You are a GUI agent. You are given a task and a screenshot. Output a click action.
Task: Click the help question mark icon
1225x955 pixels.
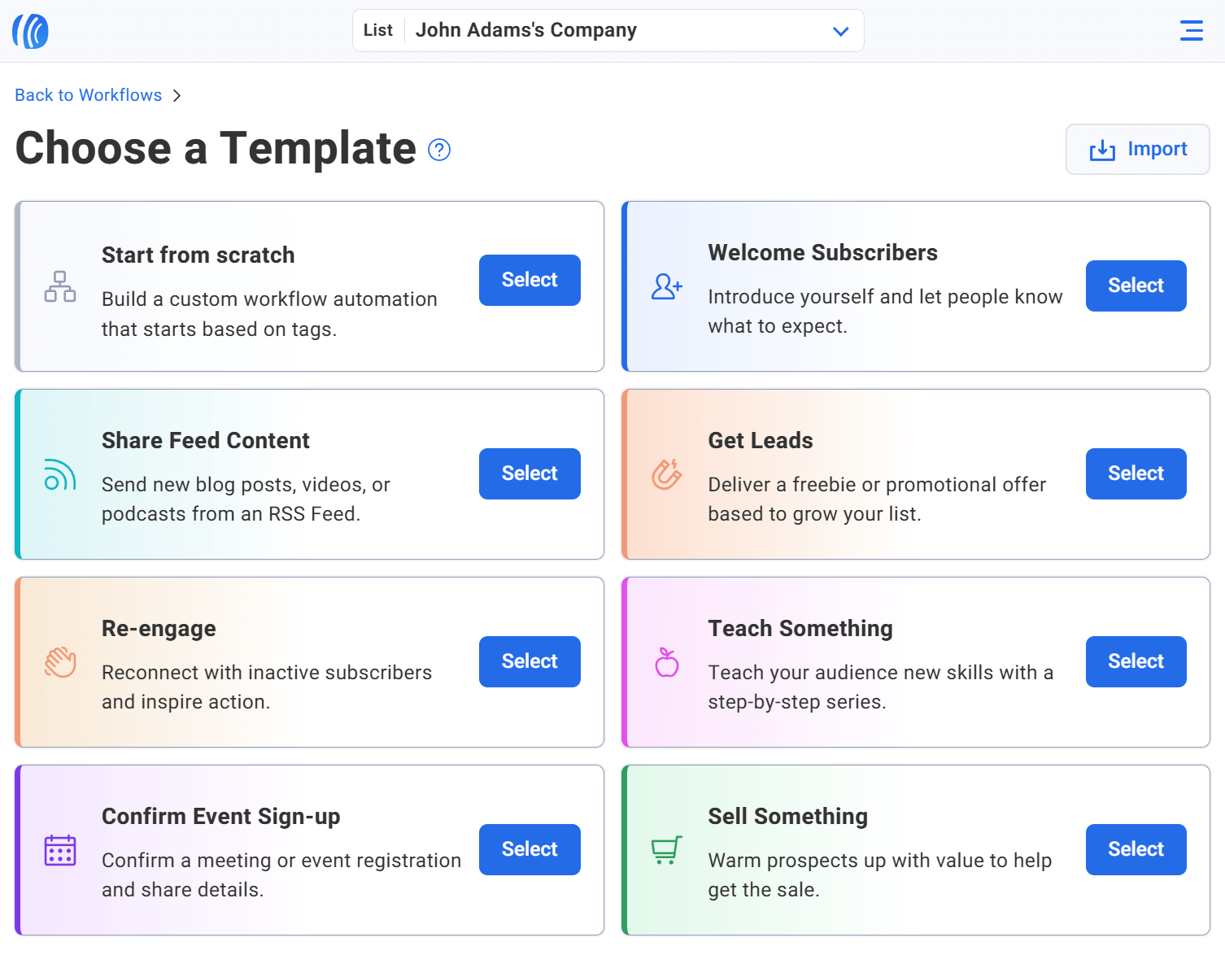[439, 150]
